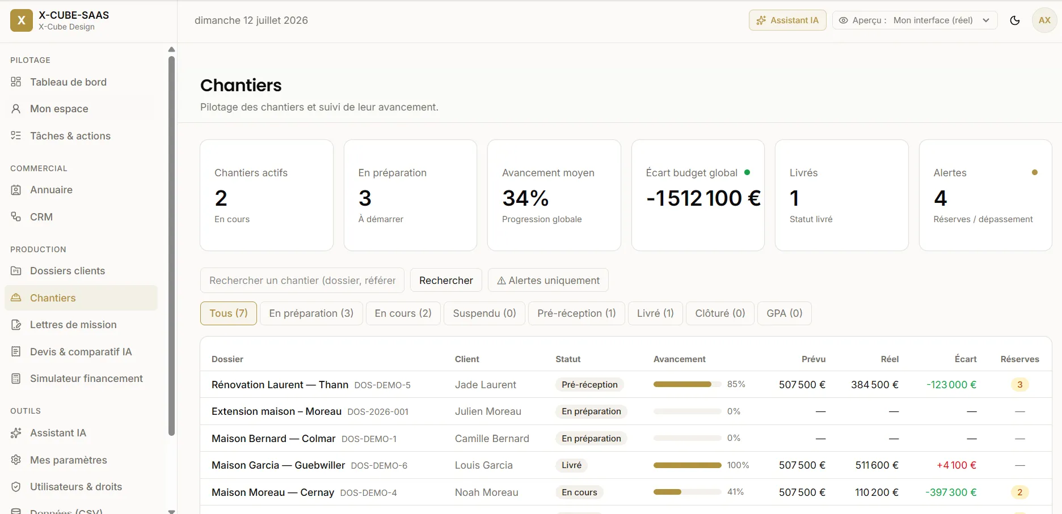Screen dimensions: 1062x514
Task: Click the Mes paramètres gear icon
Action: pos(16,460)
